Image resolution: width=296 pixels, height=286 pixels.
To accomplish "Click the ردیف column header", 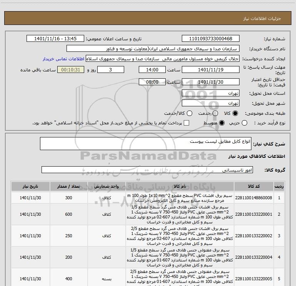I will pyautogui.click(x=279, y=186).
